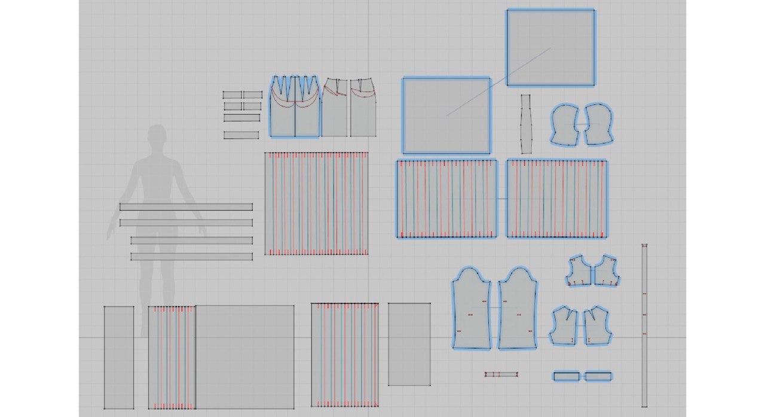
Task: Select the large plain rectangle at the bottom
Action: click(245, 357)
